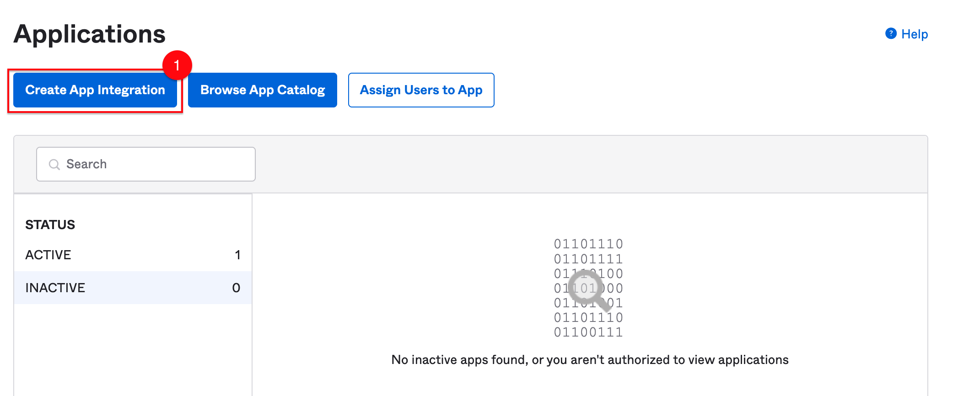Viewport: 958px width, 396px height.
Task: Click the top row of binary digits
Action: (x=589, y=244)
